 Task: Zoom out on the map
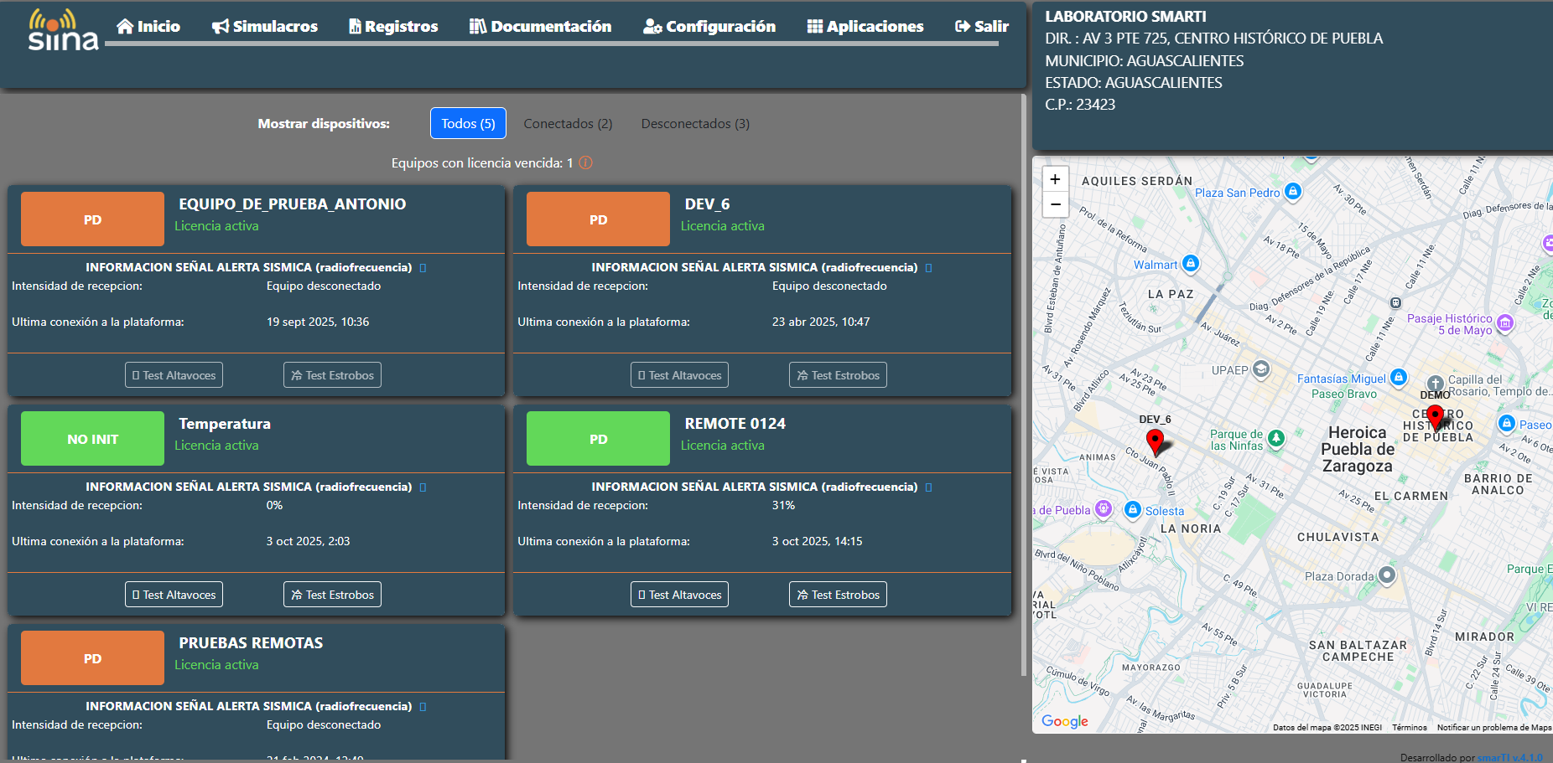1055,204
